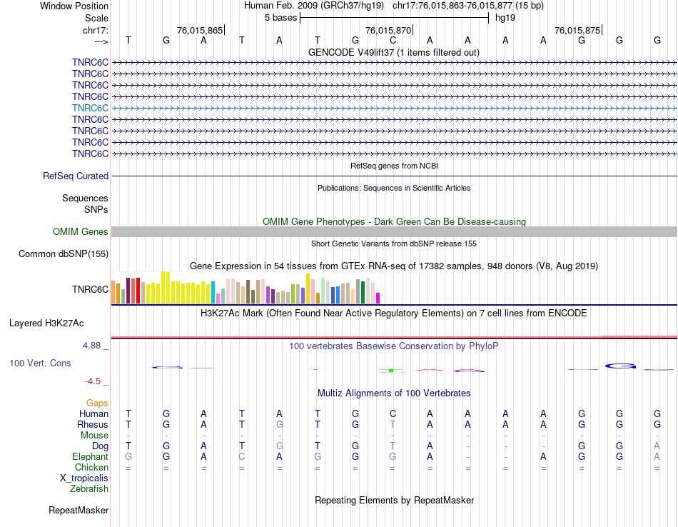
Task: Click the 4.88 upper scale value
Action: click(x=91, y=346)
